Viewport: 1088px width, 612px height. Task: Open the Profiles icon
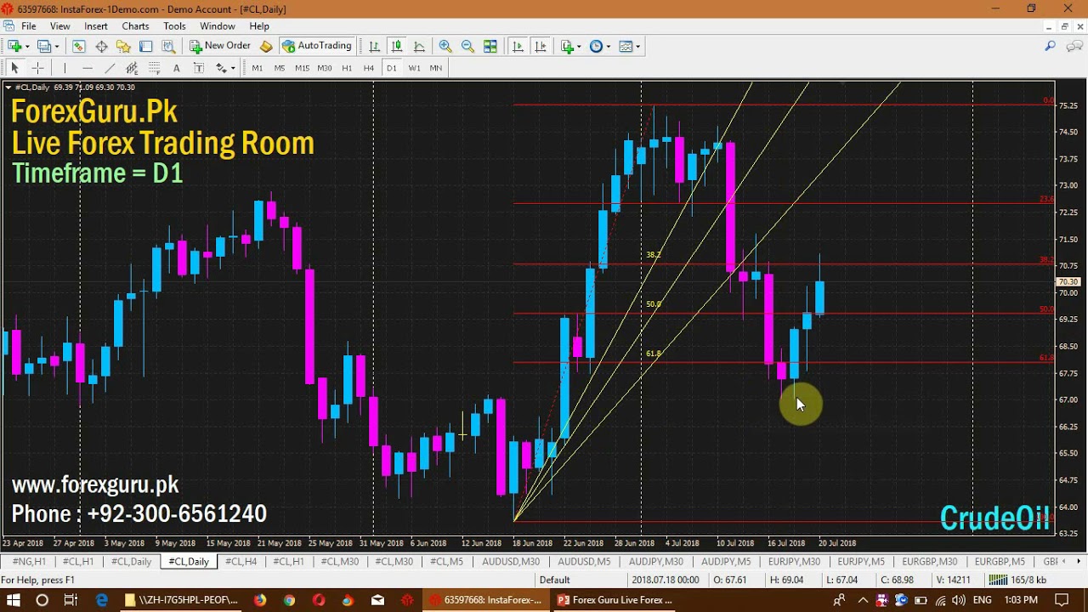pos(44,46)
